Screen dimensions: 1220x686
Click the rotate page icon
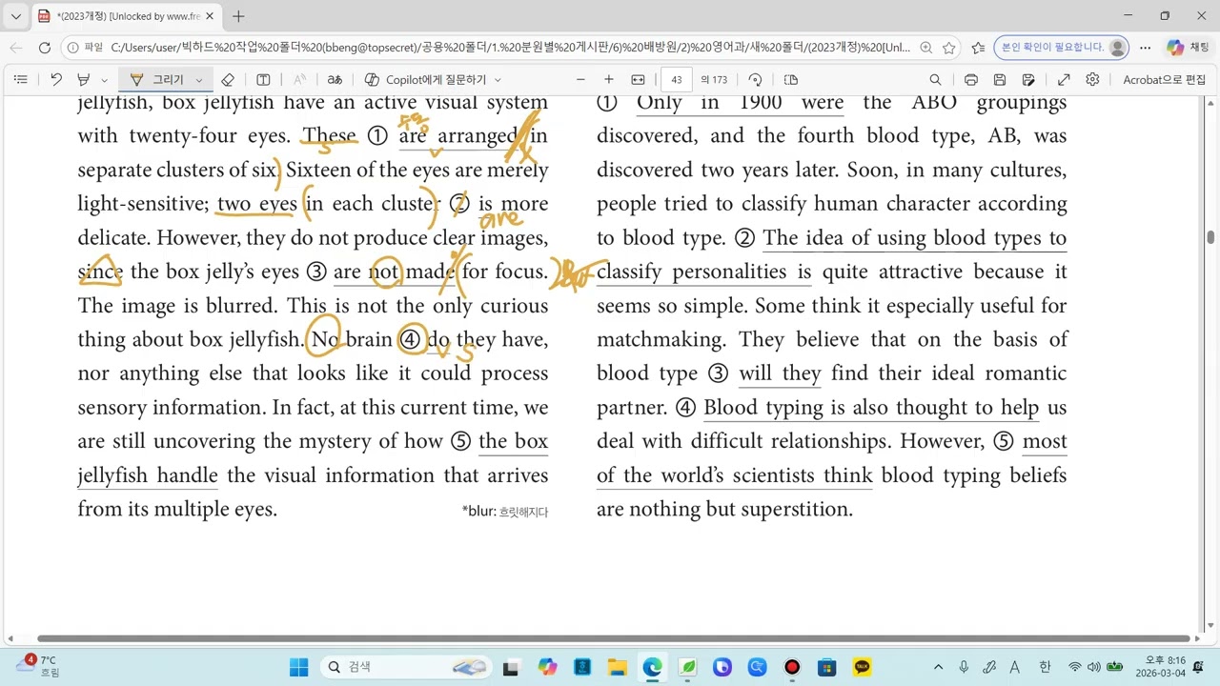coord(755,80)
